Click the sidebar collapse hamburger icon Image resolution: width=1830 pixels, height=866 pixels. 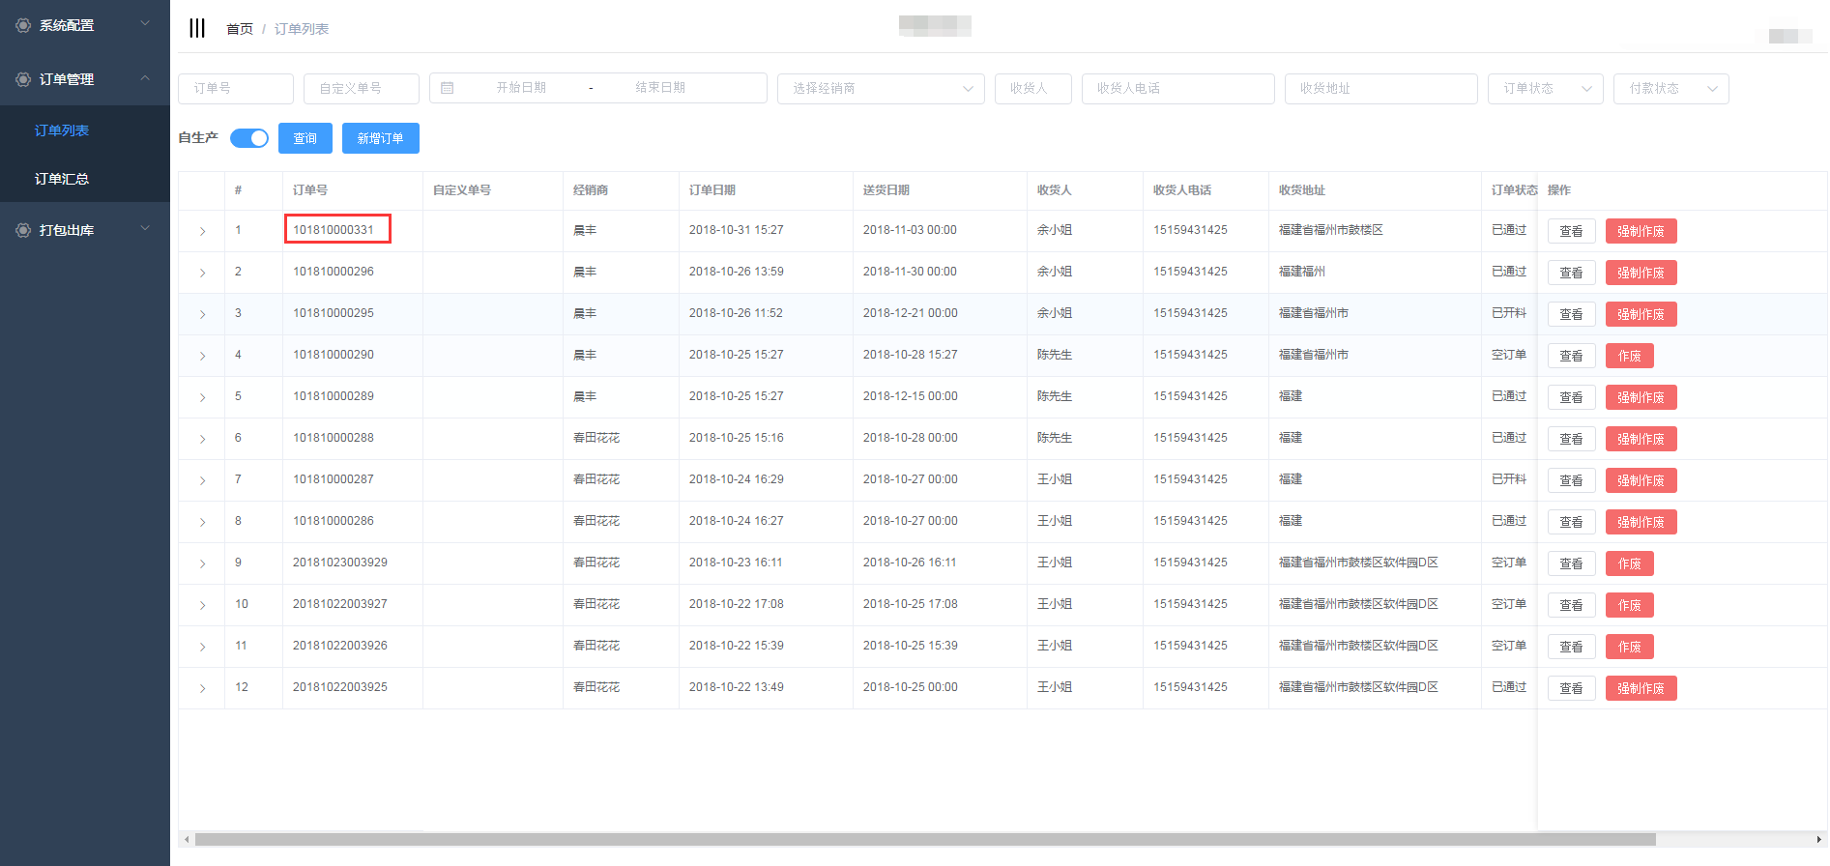pyautogui.click(x=197, y=28)
